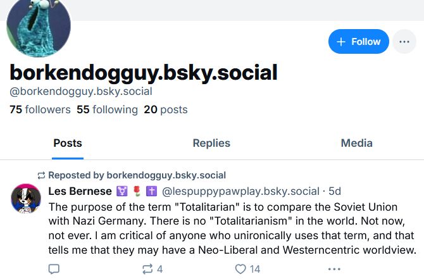Click the Les Bernese author name
Screen dimensions: 424x279
coord(80,191)
